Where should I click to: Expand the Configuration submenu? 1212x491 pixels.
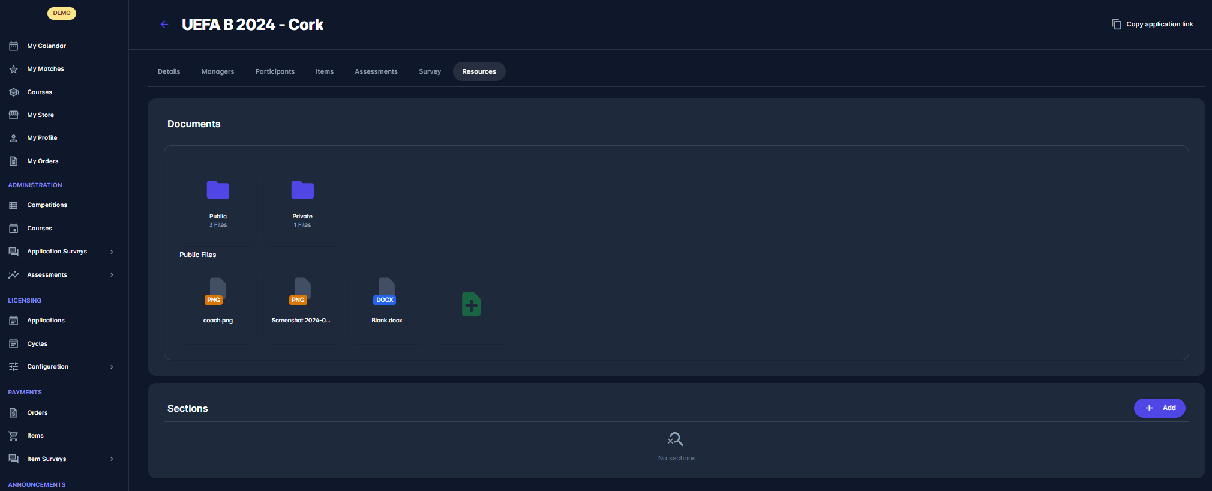[x=112, y=367]
